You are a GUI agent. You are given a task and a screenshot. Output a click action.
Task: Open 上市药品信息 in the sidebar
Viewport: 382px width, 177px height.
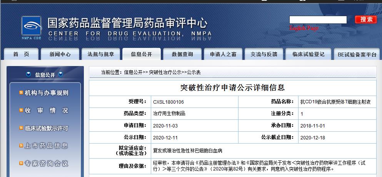point(47,146)
